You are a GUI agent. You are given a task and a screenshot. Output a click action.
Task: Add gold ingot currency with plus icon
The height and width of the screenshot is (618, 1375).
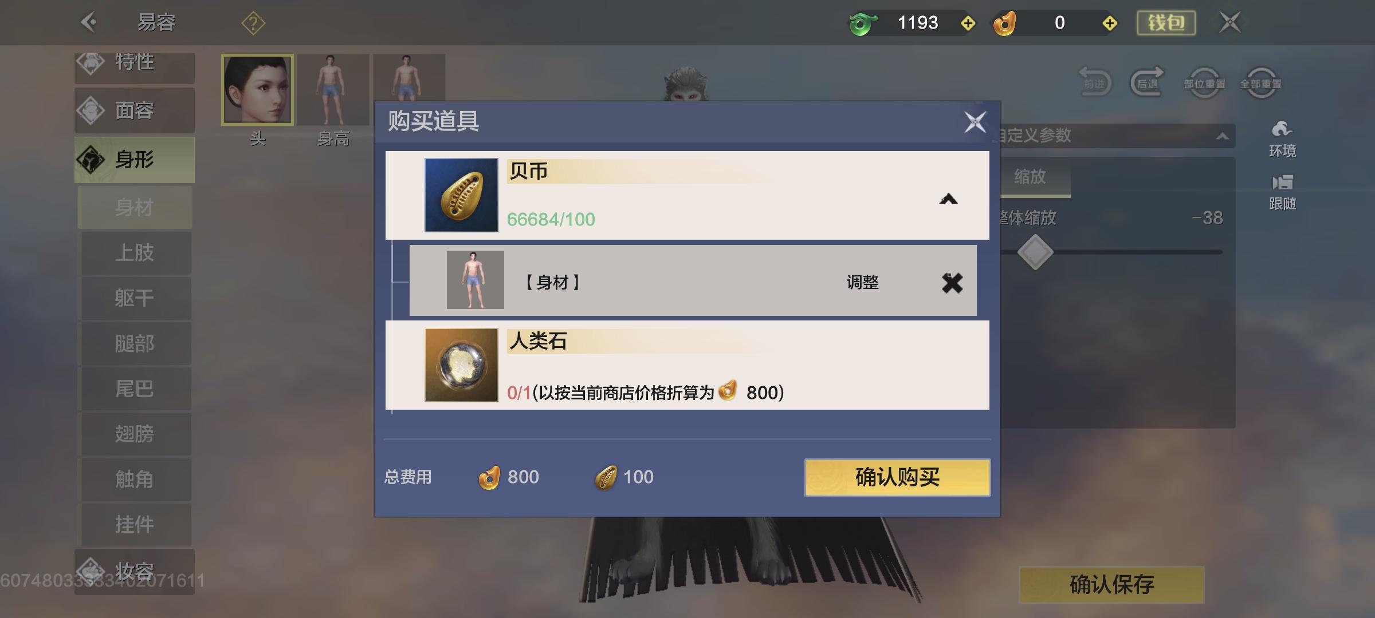[x=1110, y=23]
